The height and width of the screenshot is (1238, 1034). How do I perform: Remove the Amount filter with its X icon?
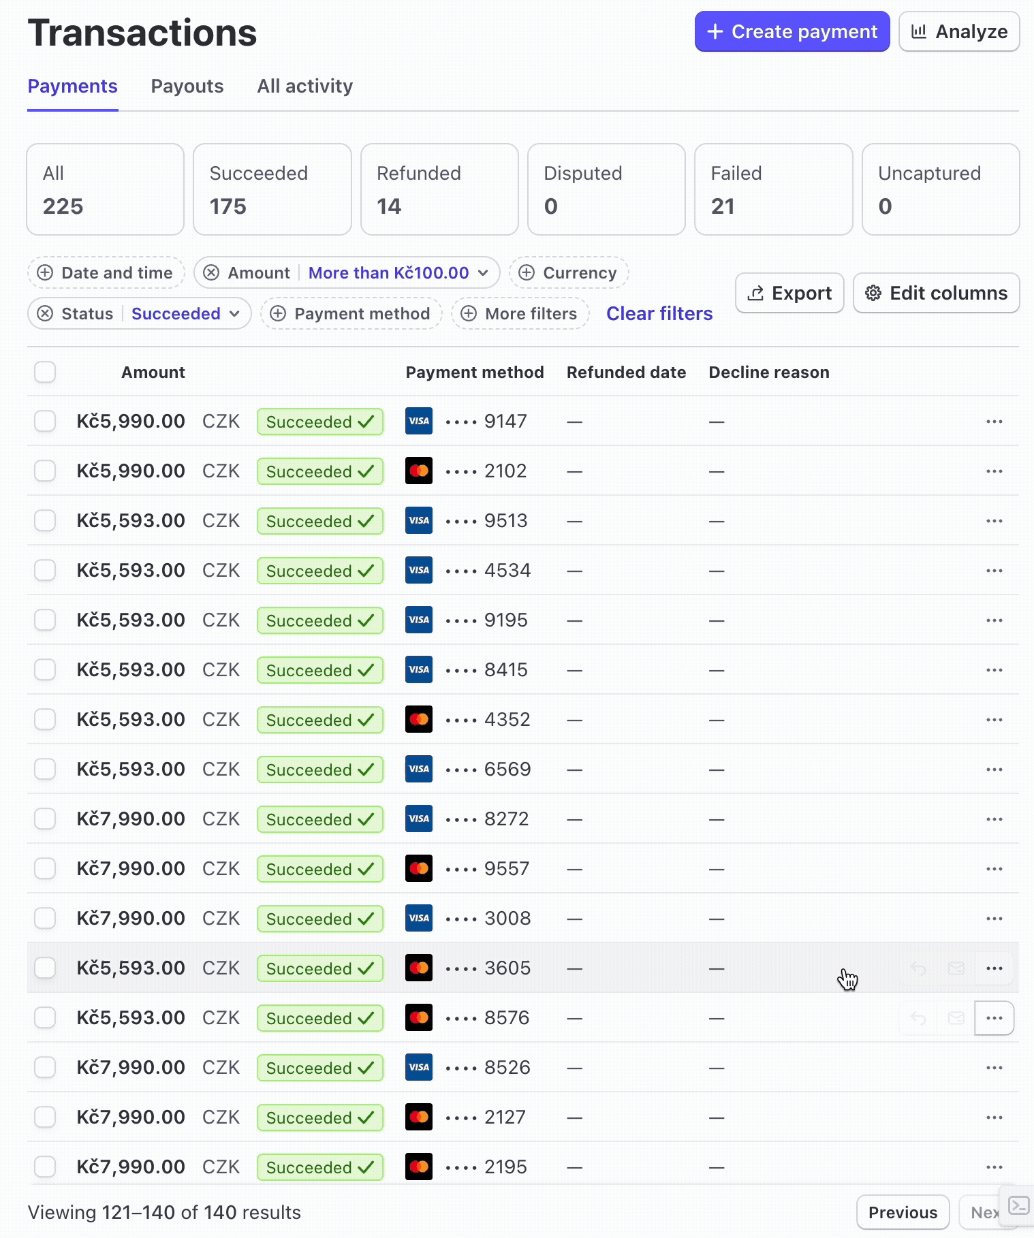[x=211, y=273]
